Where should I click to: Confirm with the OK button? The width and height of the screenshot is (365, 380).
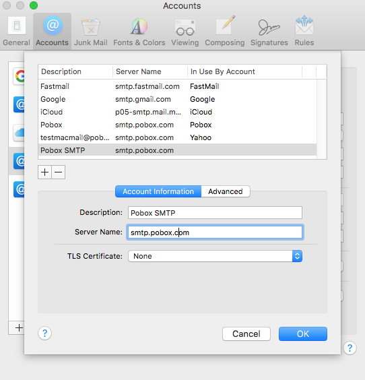click(303, 334)
